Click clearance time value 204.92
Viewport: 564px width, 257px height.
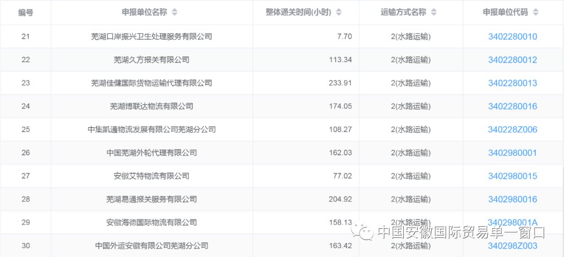click(x=340, y=199)
